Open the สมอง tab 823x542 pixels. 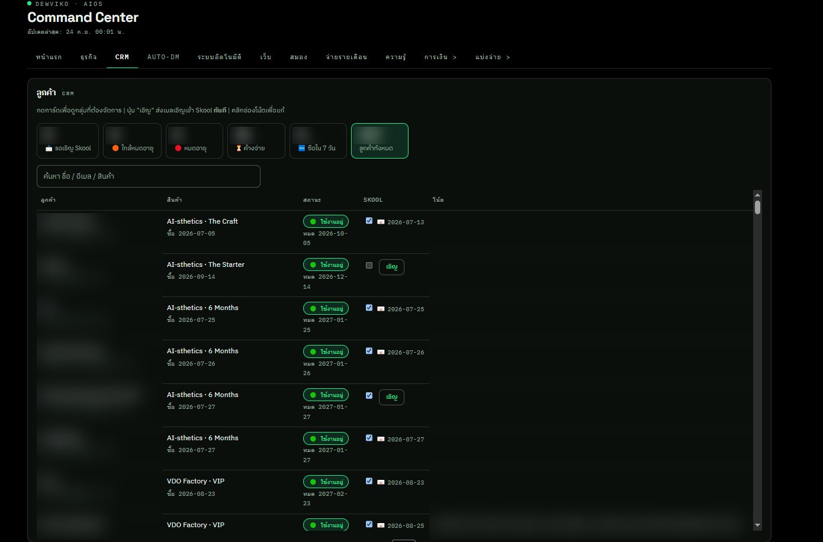point(299,57)
